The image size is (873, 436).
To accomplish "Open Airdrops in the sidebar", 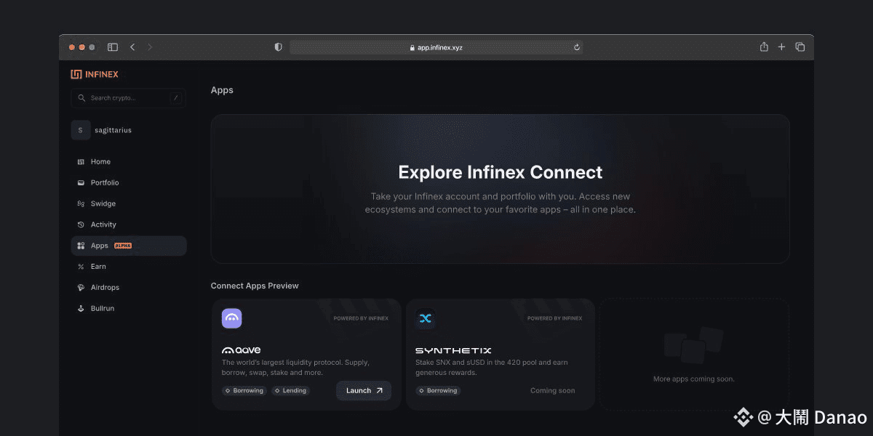I will click(x=129, y=288).
